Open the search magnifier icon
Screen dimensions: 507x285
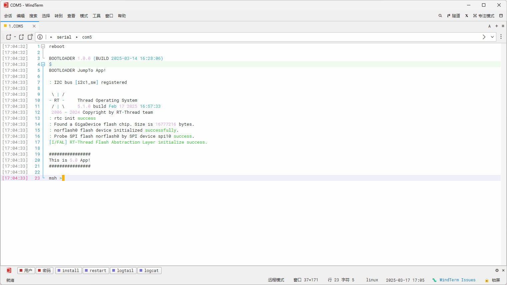pyautogui.click(x=440, y=16)
